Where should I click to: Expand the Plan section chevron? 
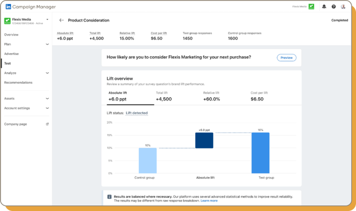point(47,44)
